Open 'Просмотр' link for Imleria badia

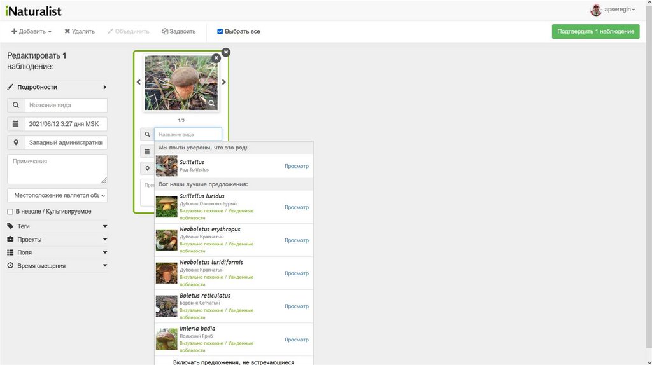pos(297,340)
